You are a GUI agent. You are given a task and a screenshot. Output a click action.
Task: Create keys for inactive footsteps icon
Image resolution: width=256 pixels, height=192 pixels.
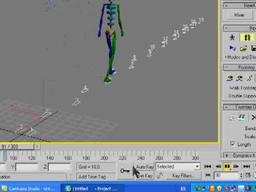click(x=231, y=117)
